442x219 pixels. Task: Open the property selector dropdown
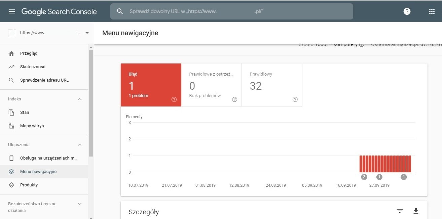87,33
